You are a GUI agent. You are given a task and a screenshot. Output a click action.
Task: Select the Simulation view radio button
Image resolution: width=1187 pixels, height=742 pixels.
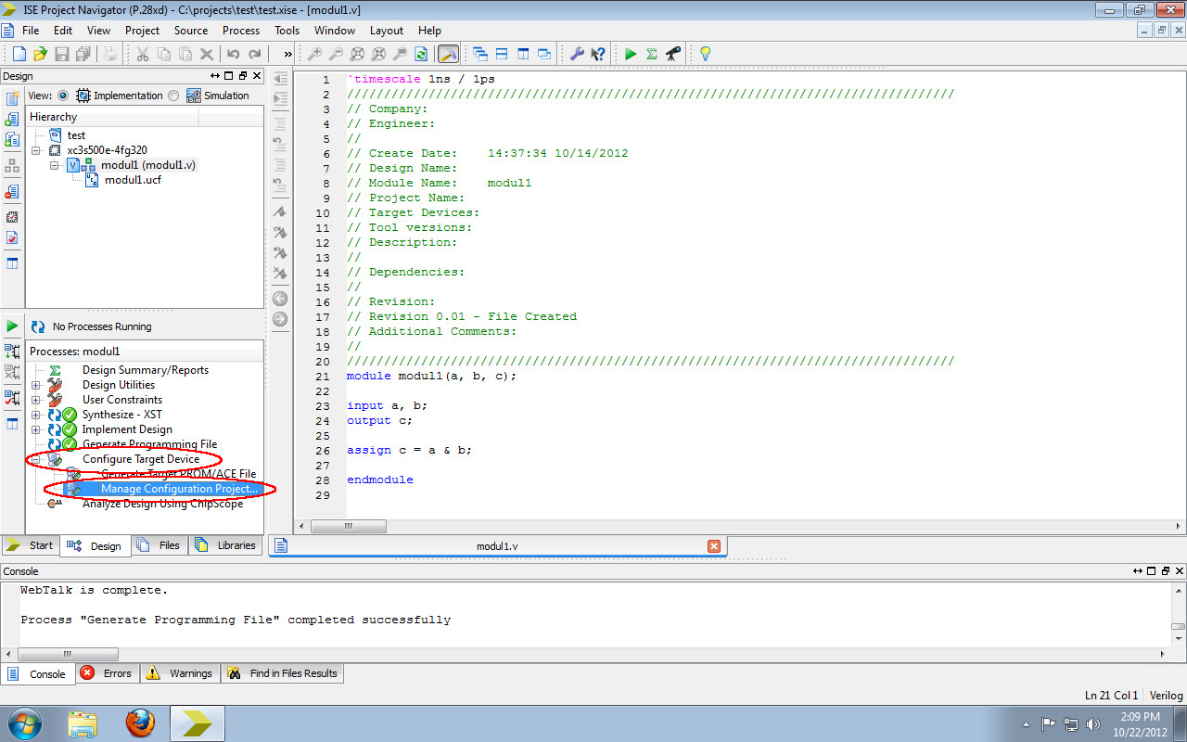[173, 95]
